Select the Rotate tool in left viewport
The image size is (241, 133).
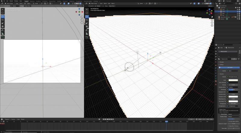point(3,20)
